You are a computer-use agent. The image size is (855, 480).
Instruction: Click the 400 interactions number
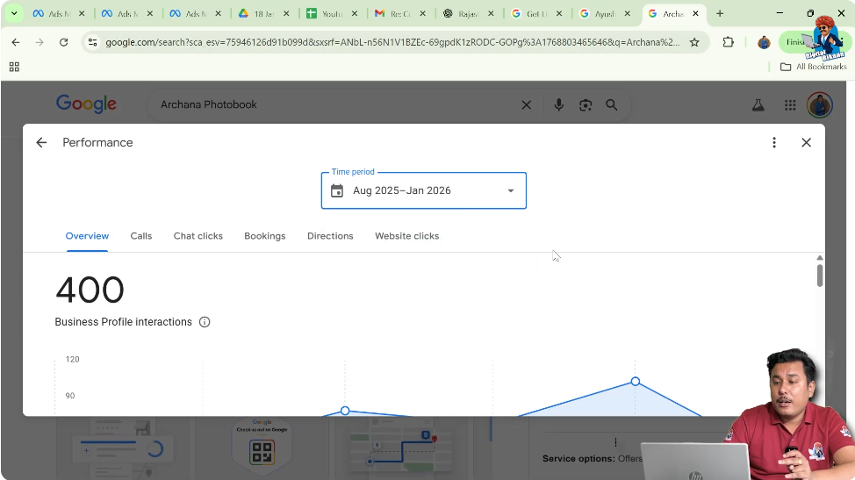coord(90,290)
